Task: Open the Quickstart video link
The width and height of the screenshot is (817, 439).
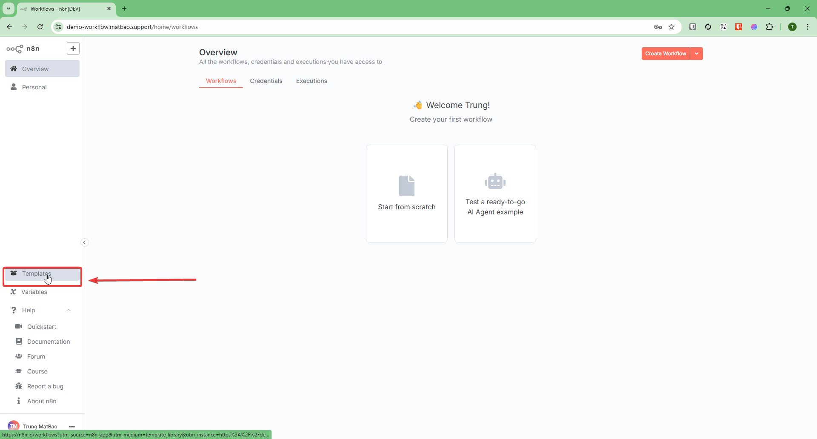Action: click(x=42, y=327)
